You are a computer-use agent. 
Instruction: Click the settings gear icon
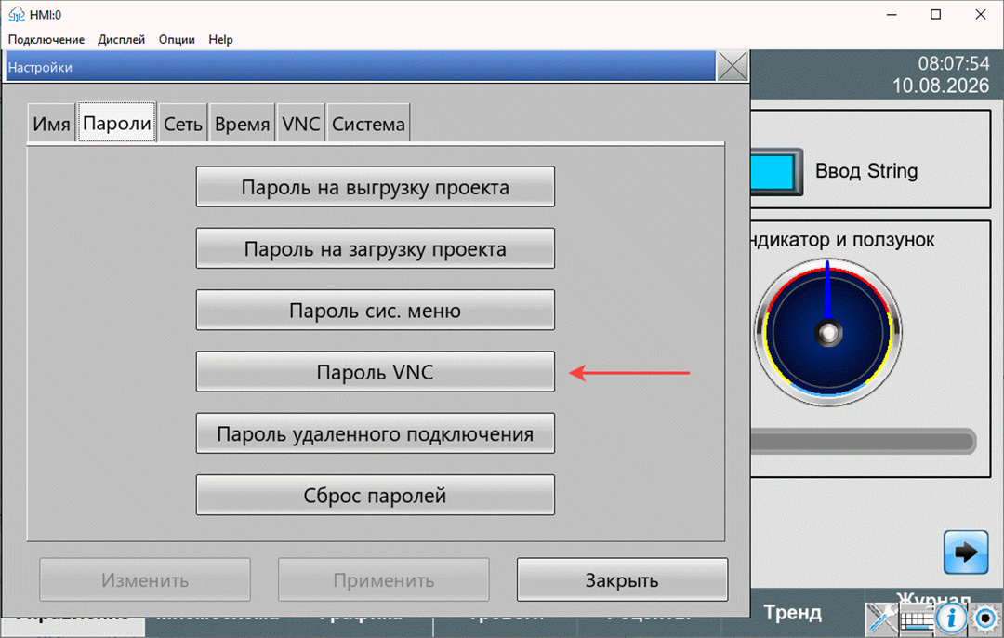coord(985,618)
